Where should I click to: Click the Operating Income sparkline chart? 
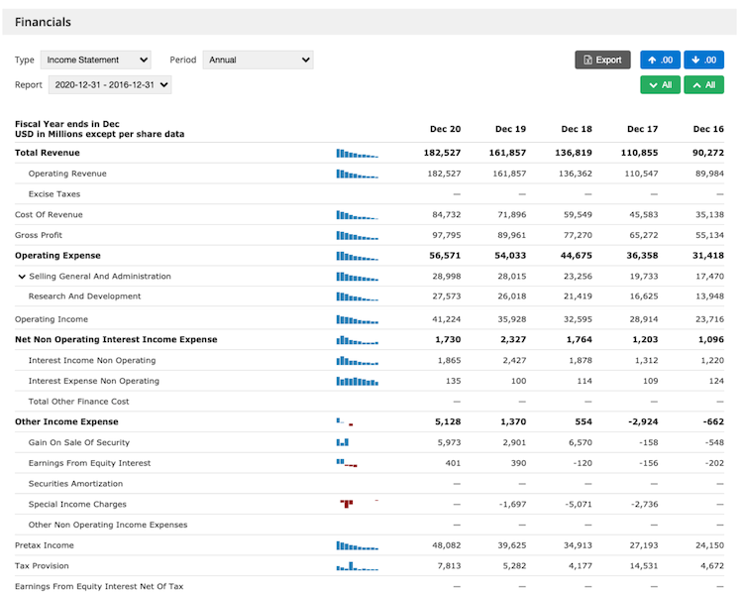(x=358, y=319)
